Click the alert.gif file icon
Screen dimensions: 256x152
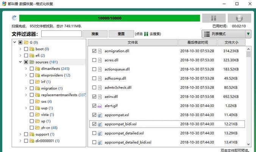point(100,106)
